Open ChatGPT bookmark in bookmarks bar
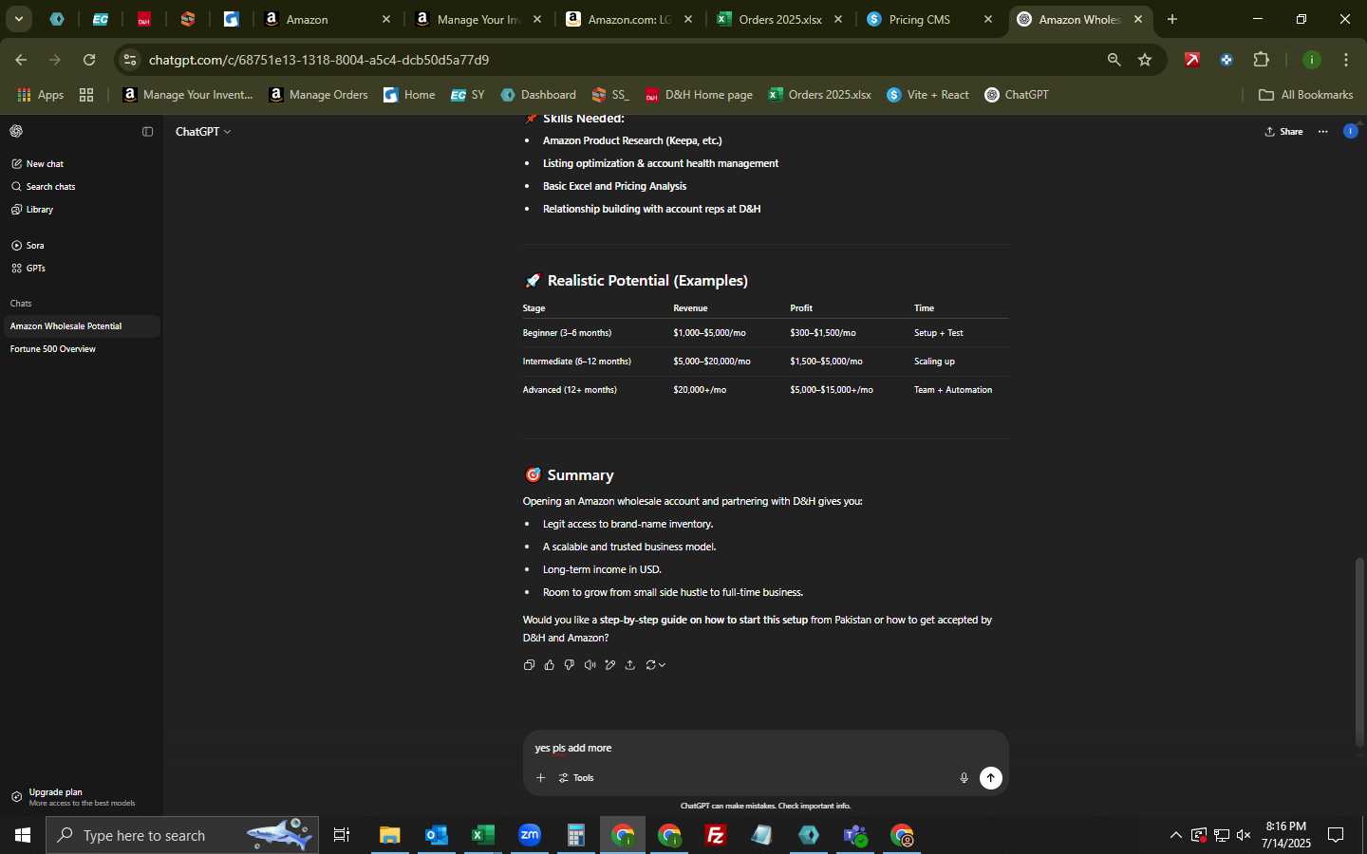 tap(1017, 95)
